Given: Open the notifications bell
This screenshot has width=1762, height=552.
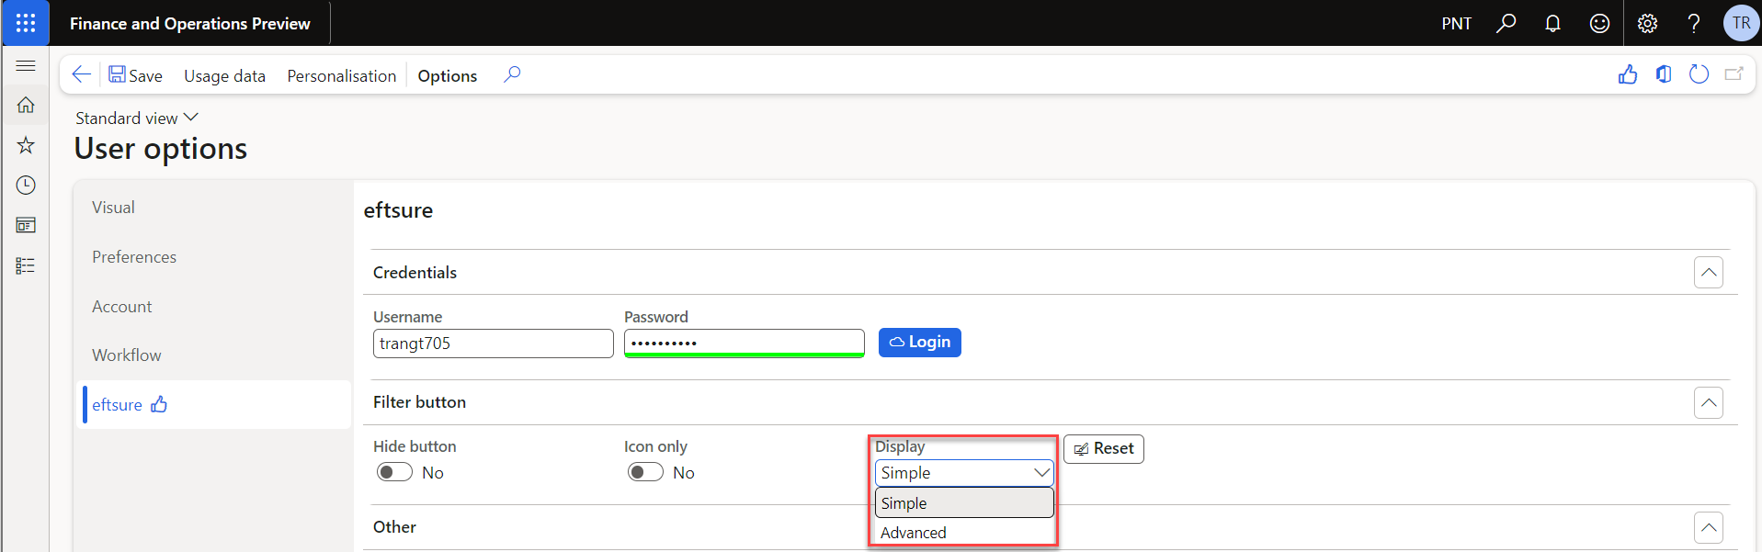Looking at the screenshot, I should click(x=1552, y=23).
